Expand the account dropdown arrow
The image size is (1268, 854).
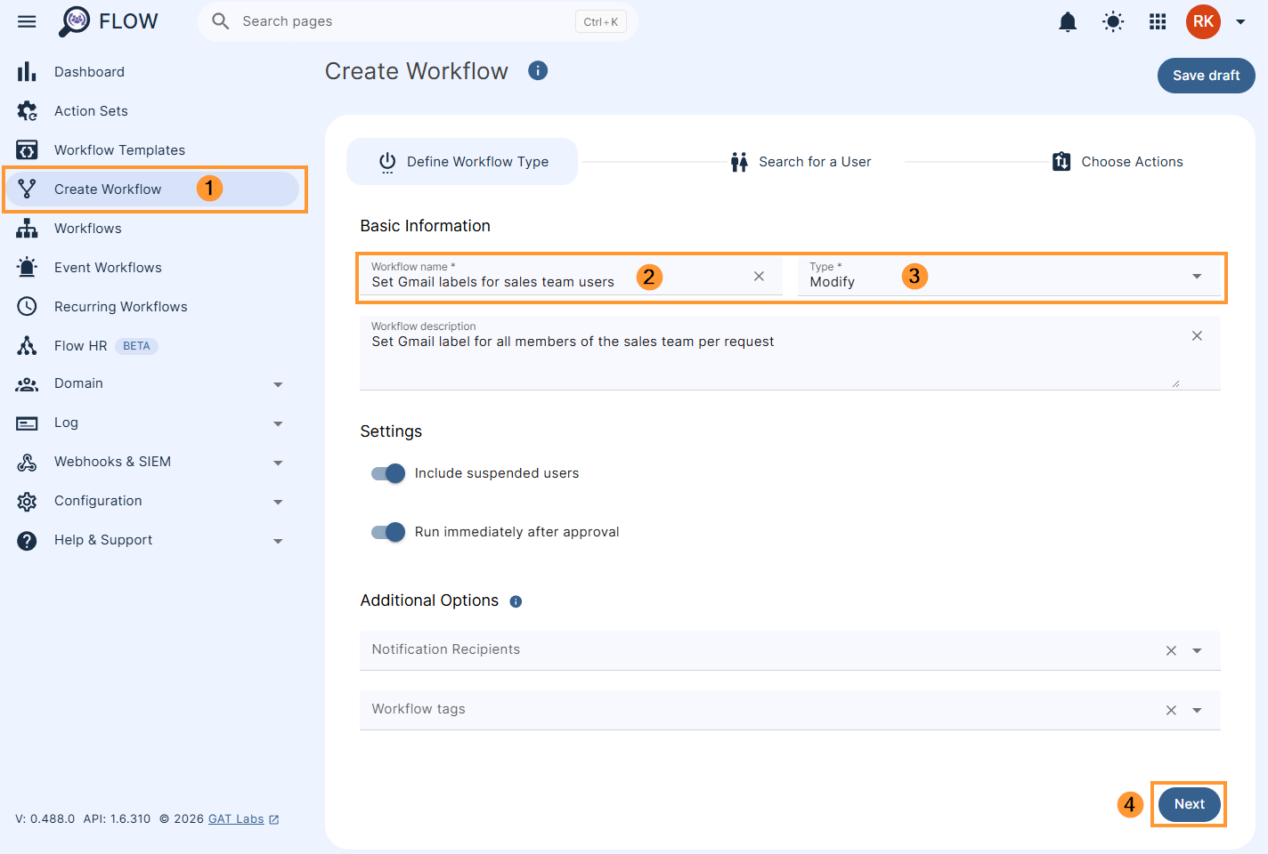pyautogui.click(x=1240, y=22)
